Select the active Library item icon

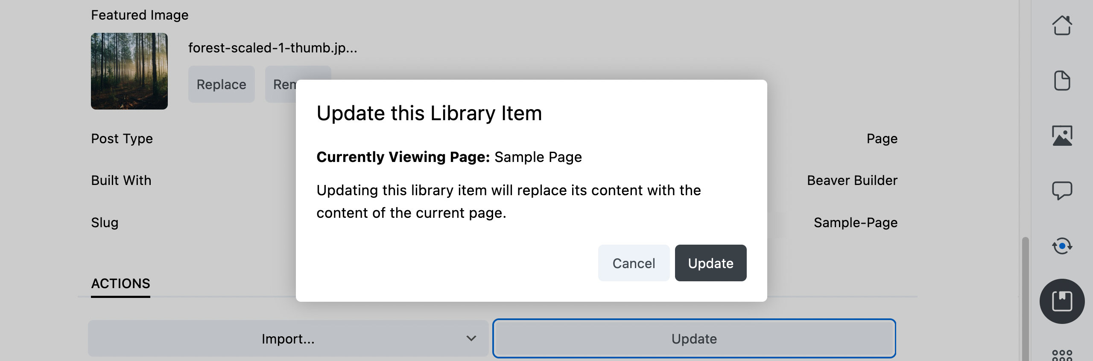[x=1063, y=300]
